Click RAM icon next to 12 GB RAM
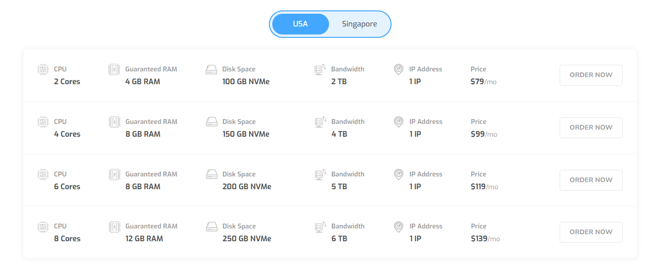The width and height of the screenshot is (660, 272). pos(114,227)
